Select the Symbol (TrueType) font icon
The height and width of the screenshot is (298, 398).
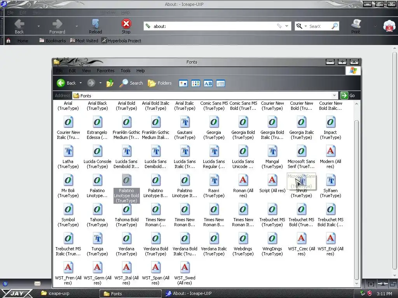pos(68,210)
